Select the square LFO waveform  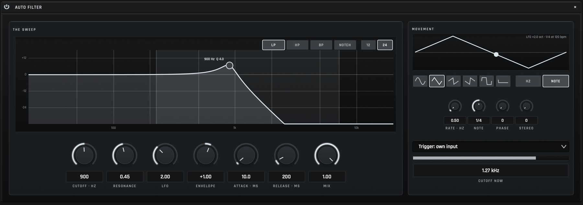point(486,81)
